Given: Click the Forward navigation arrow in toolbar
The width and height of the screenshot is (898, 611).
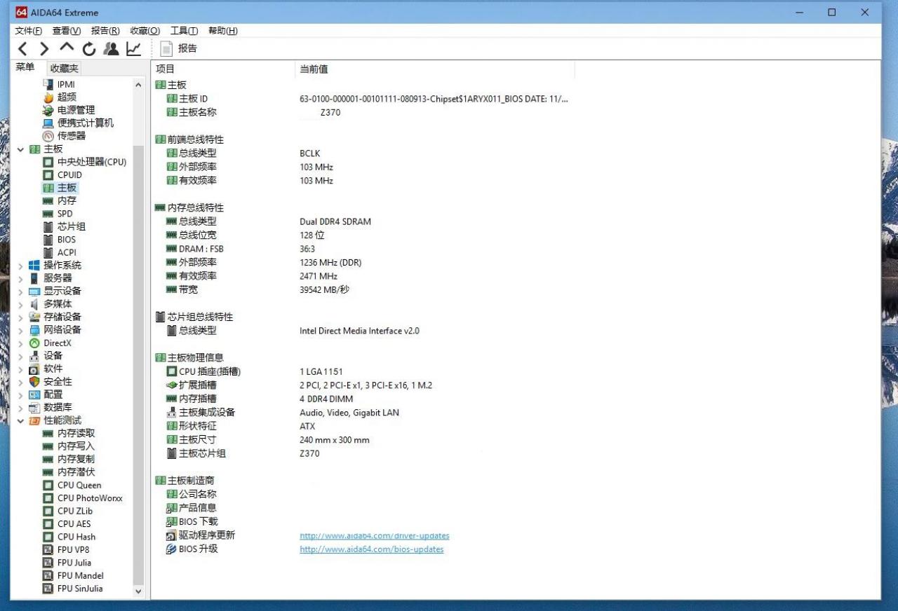Looking at the screenshot, I should 44,48.
